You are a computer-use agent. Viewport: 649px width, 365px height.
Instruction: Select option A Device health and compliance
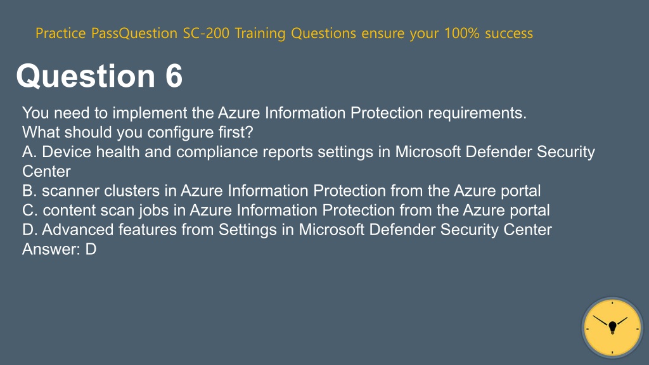coord(309,162)
